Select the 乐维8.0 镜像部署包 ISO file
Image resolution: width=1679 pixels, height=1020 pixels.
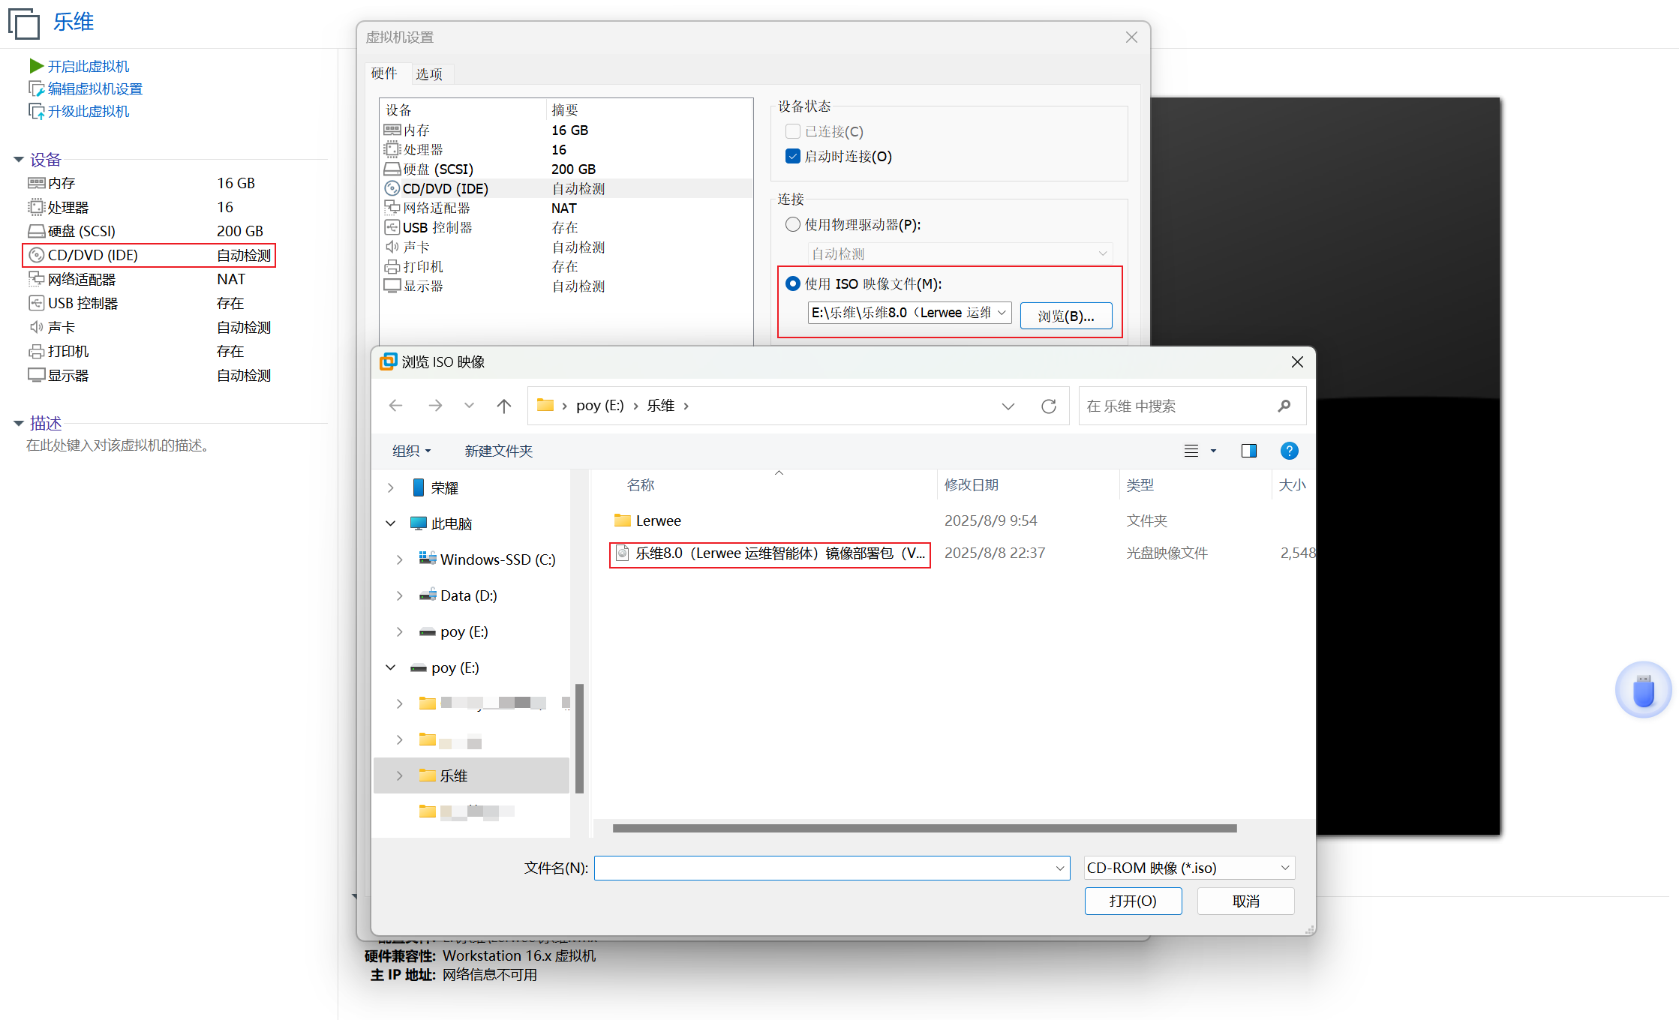click(x=770, y=553)
